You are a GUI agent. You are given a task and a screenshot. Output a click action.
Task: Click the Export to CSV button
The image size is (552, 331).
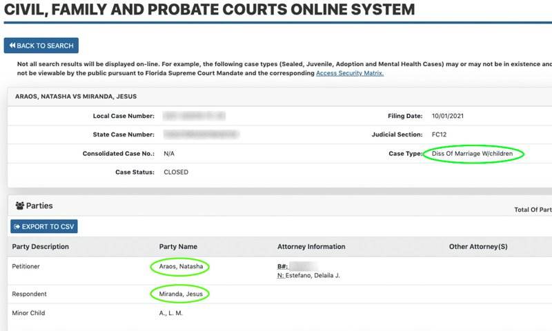[44, 226]
